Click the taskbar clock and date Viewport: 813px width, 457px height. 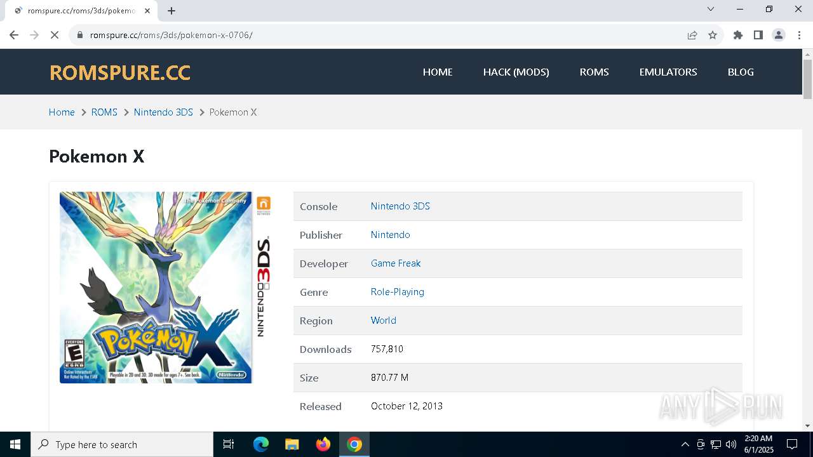pyautogui.click(x=758, y=444)
